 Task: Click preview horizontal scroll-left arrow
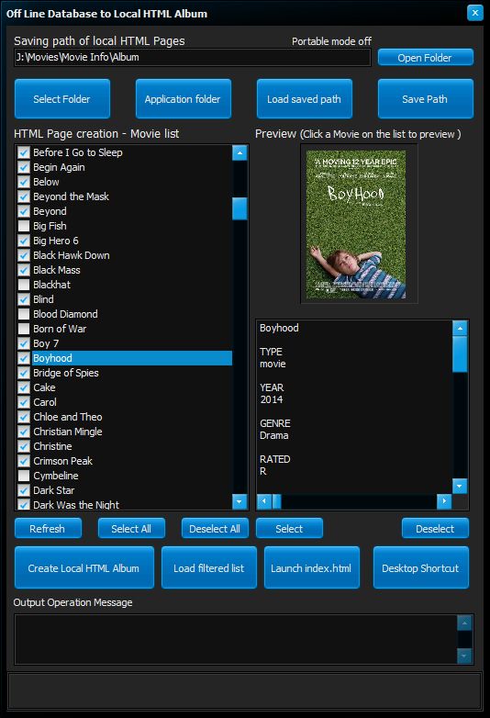coord(264,501)
